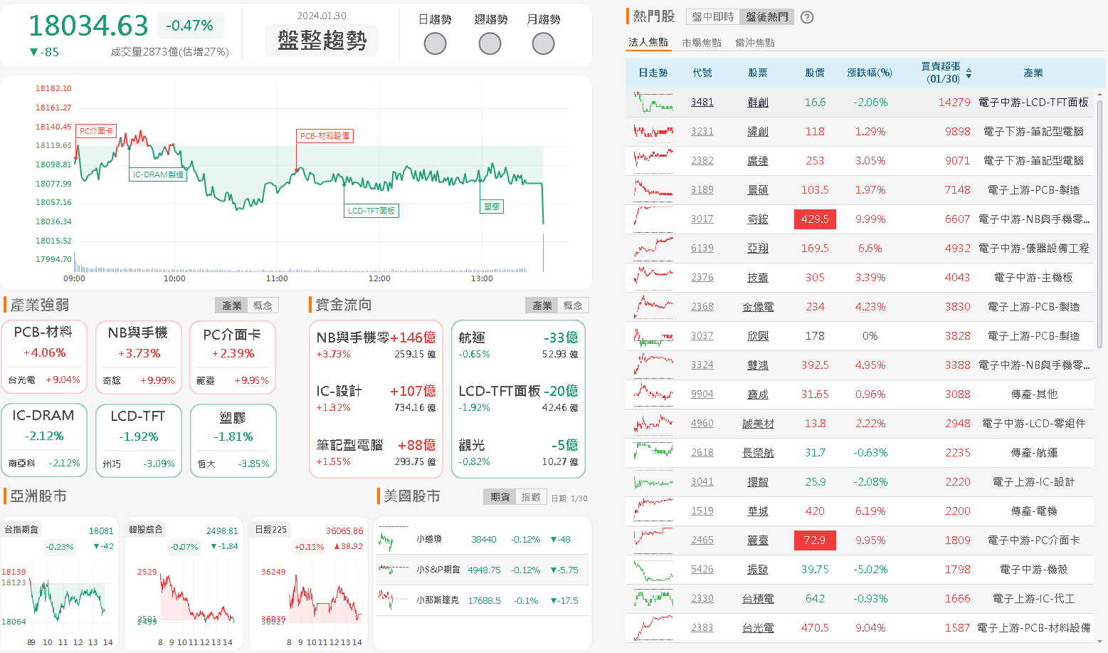Screen dimensions: 1108x653
Task: Click the 日趨勢 indicator circle
Action: (435, 44)
